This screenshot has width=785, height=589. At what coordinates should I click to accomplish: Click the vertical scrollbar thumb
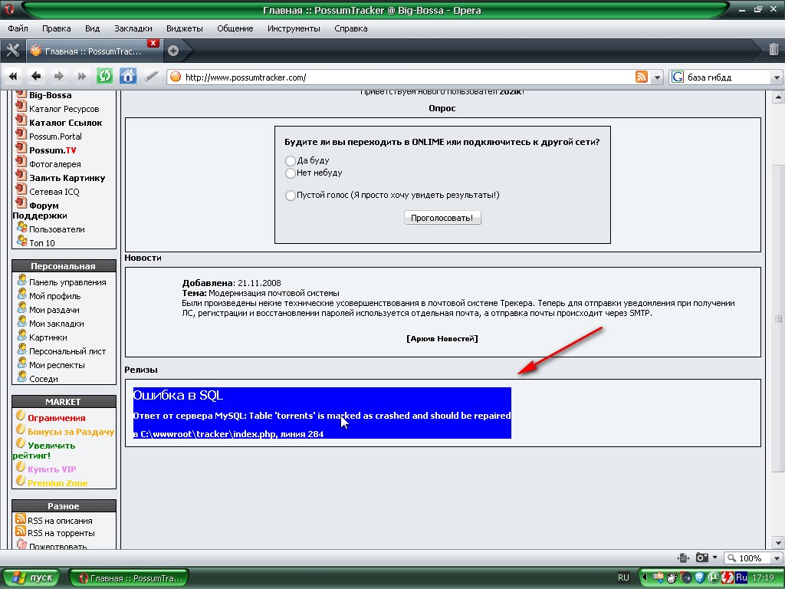tap(778, 318)
